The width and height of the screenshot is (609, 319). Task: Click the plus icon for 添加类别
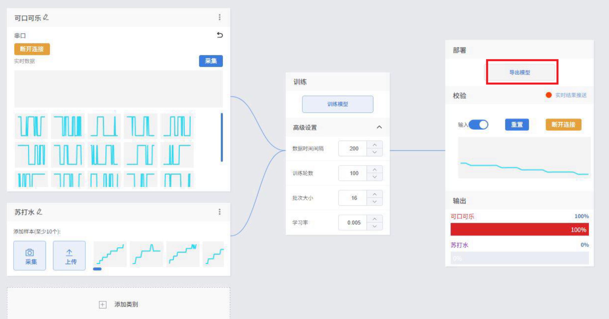click(102, 304)
